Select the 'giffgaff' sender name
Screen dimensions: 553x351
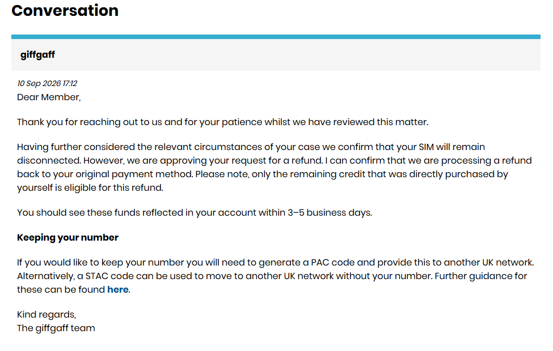click(x=38, y=55)
